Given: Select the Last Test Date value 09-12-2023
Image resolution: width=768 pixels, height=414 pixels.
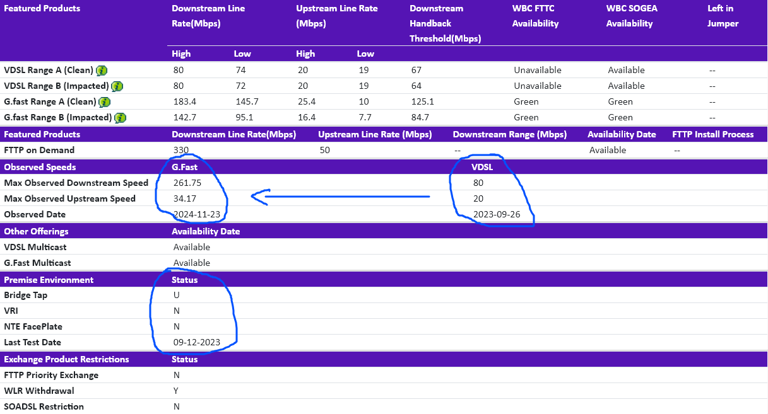Looking at the screenshot, I should coord(196,342).
